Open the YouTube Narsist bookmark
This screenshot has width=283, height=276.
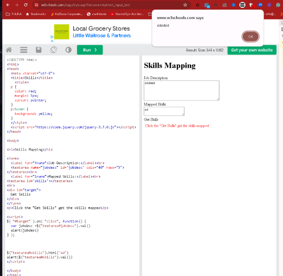[x=127, y=14]
